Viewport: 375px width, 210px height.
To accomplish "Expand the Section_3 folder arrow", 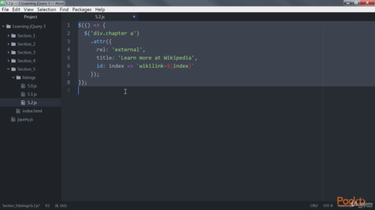I will pos(8,52).
